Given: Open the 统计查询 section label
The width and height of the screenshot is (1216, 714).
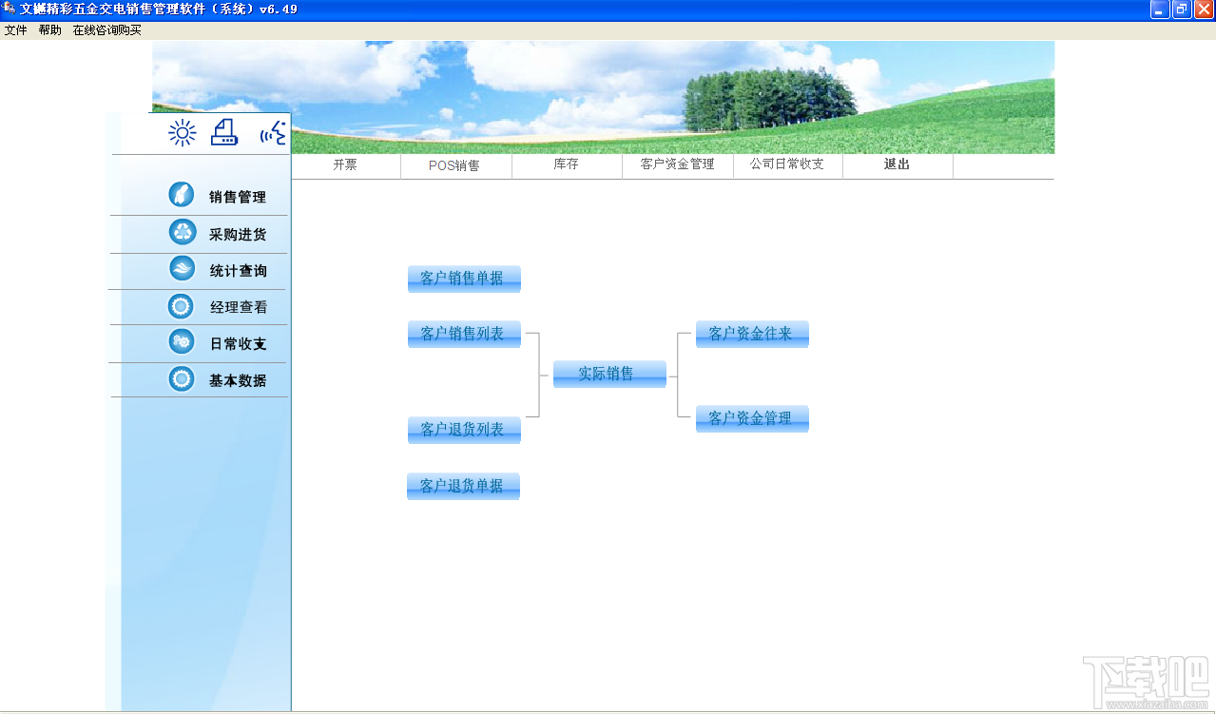Looking at the screenshot, I should coord(238,271).
